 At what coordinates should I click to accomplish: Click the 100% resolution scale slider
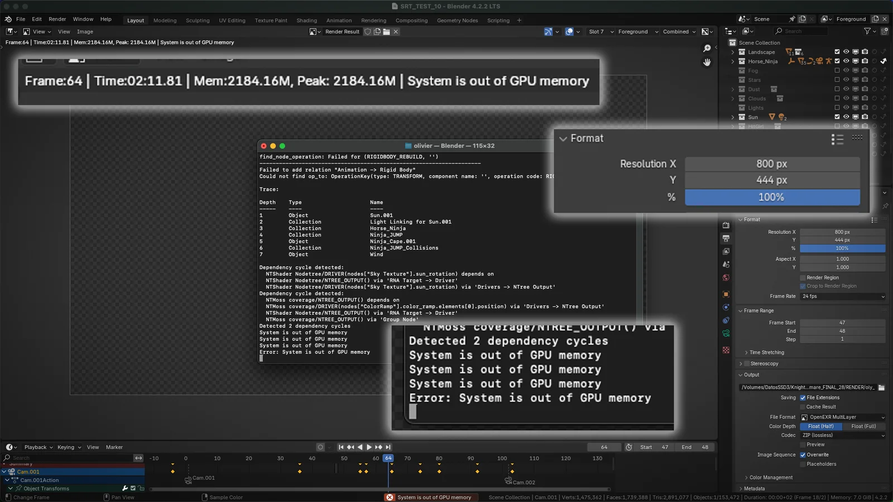(x=772, y=197)
